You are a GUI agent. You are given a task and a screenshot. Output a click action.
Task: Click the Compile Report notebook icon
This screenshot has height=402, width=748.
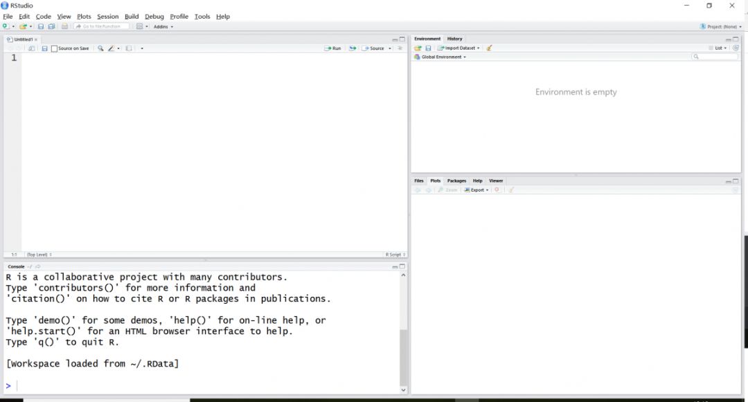pos(129,48)
